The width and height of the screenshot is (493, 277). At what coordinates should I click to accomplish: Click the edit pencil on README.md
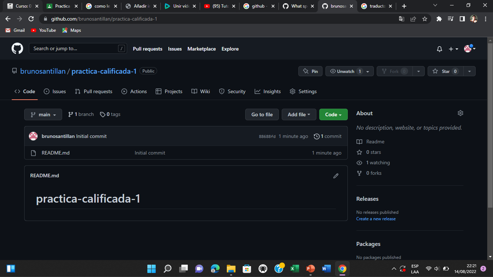click(x=336, y=176)
